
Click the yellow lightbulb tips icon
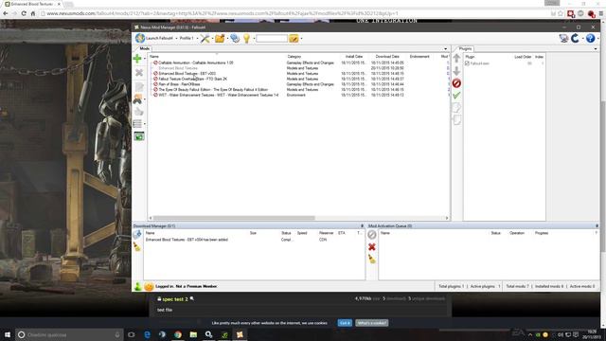(x=246, y=38)
